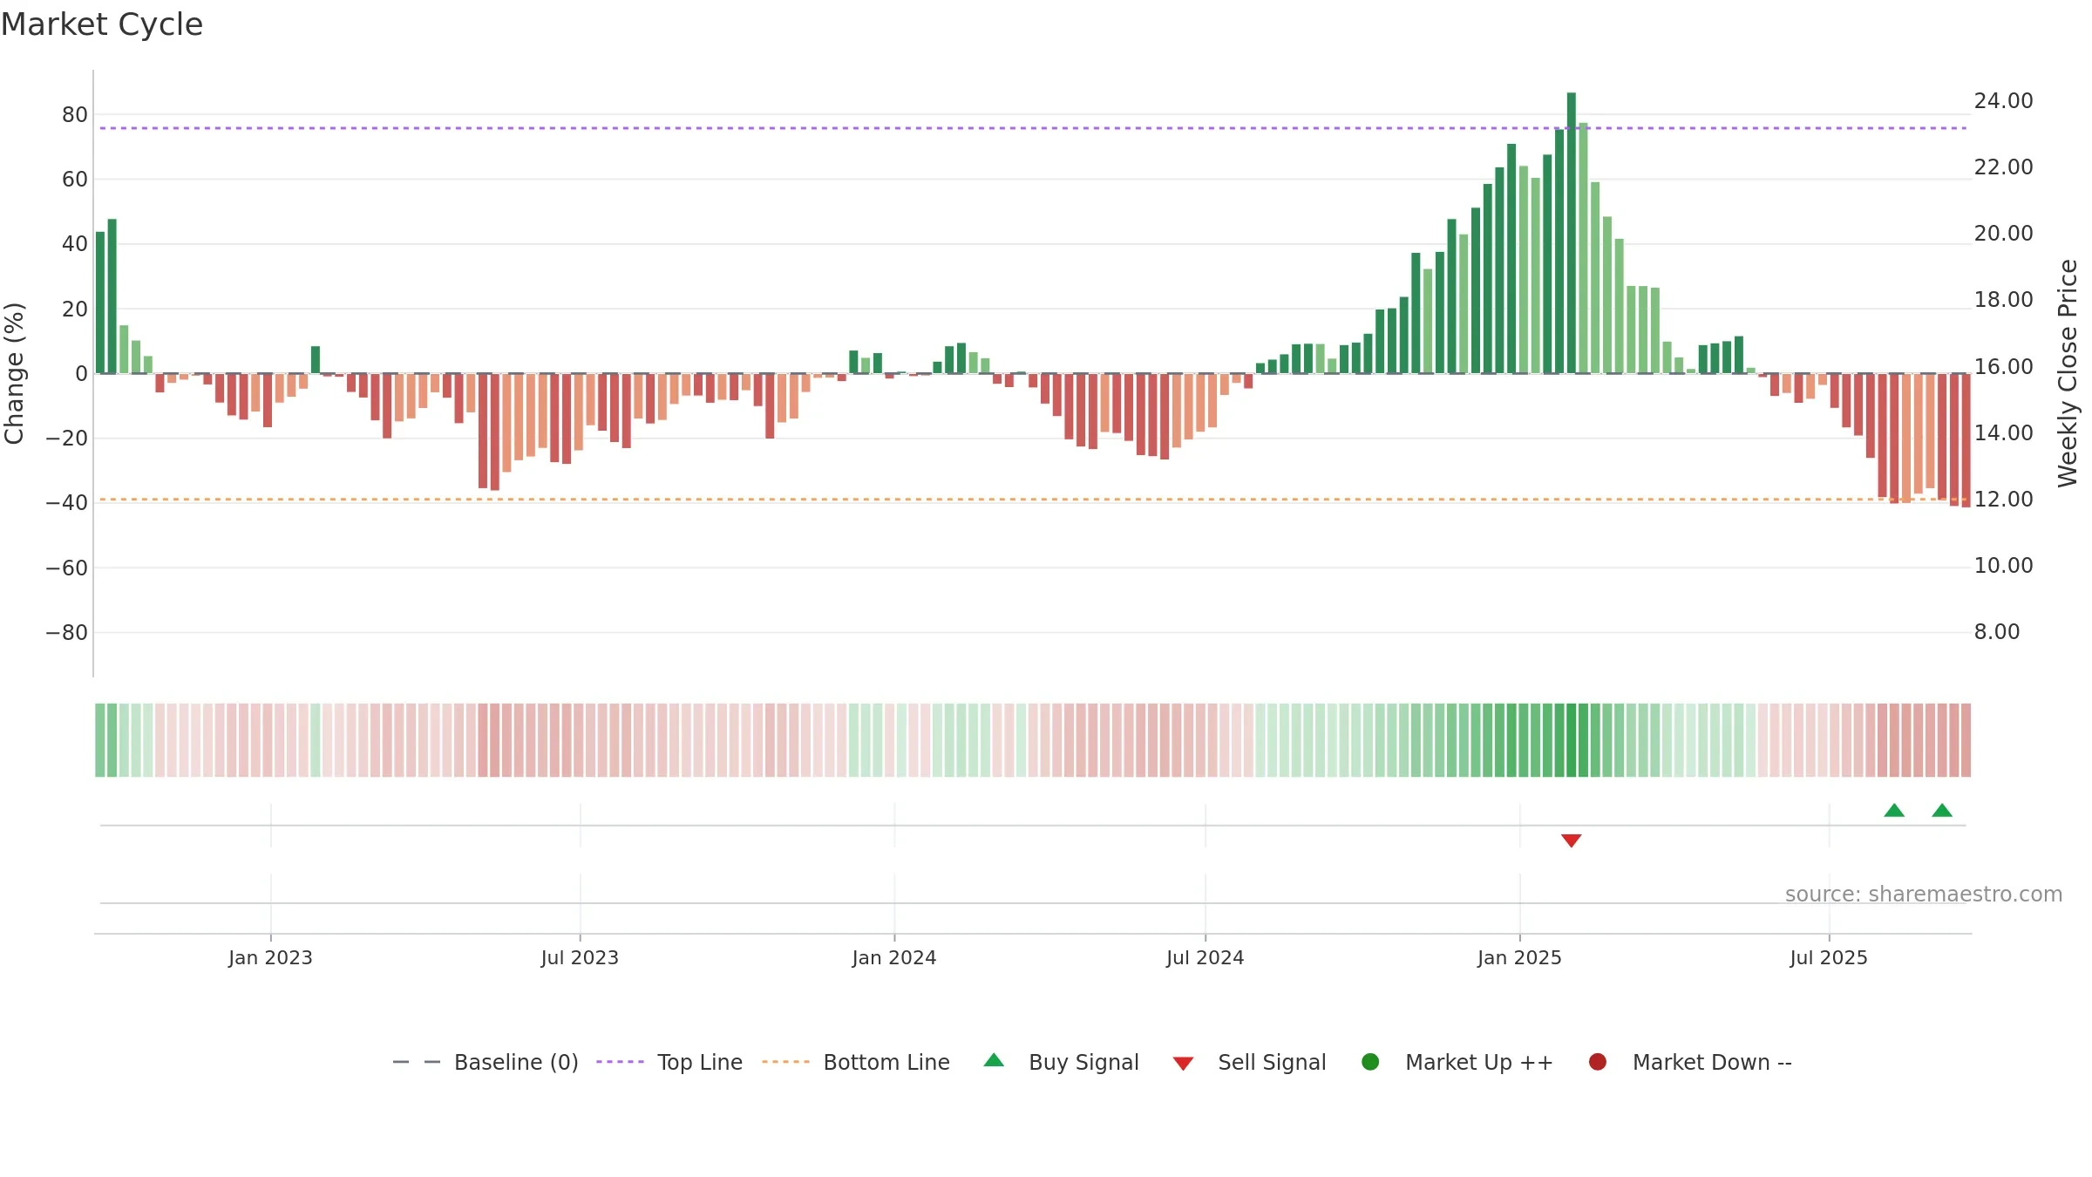This screenshot has height=1177, width=2092.
Task: Click the dark red Market Down circle in the legend
Action: pyautogui.click(x=1598, y=1062)
